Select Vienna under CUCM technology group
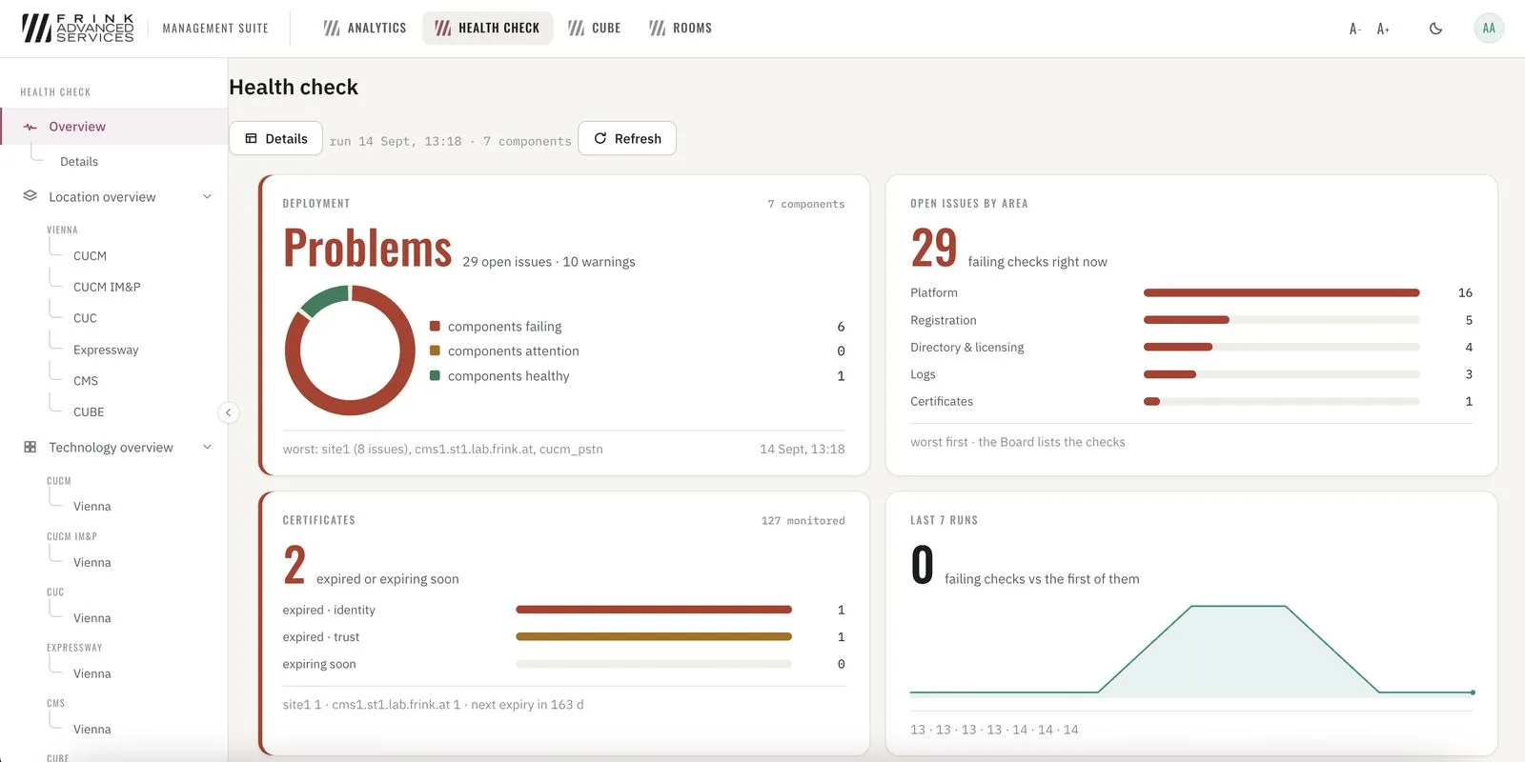Viewport: 1525px width, 762px height. tap(92, 507)
